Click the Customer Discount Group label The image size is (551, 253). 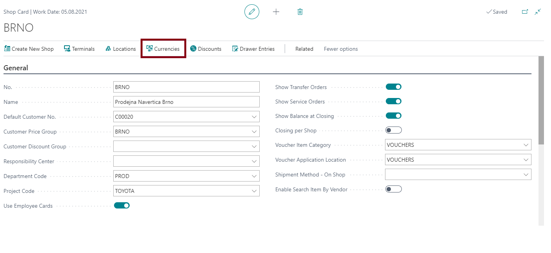35,146
